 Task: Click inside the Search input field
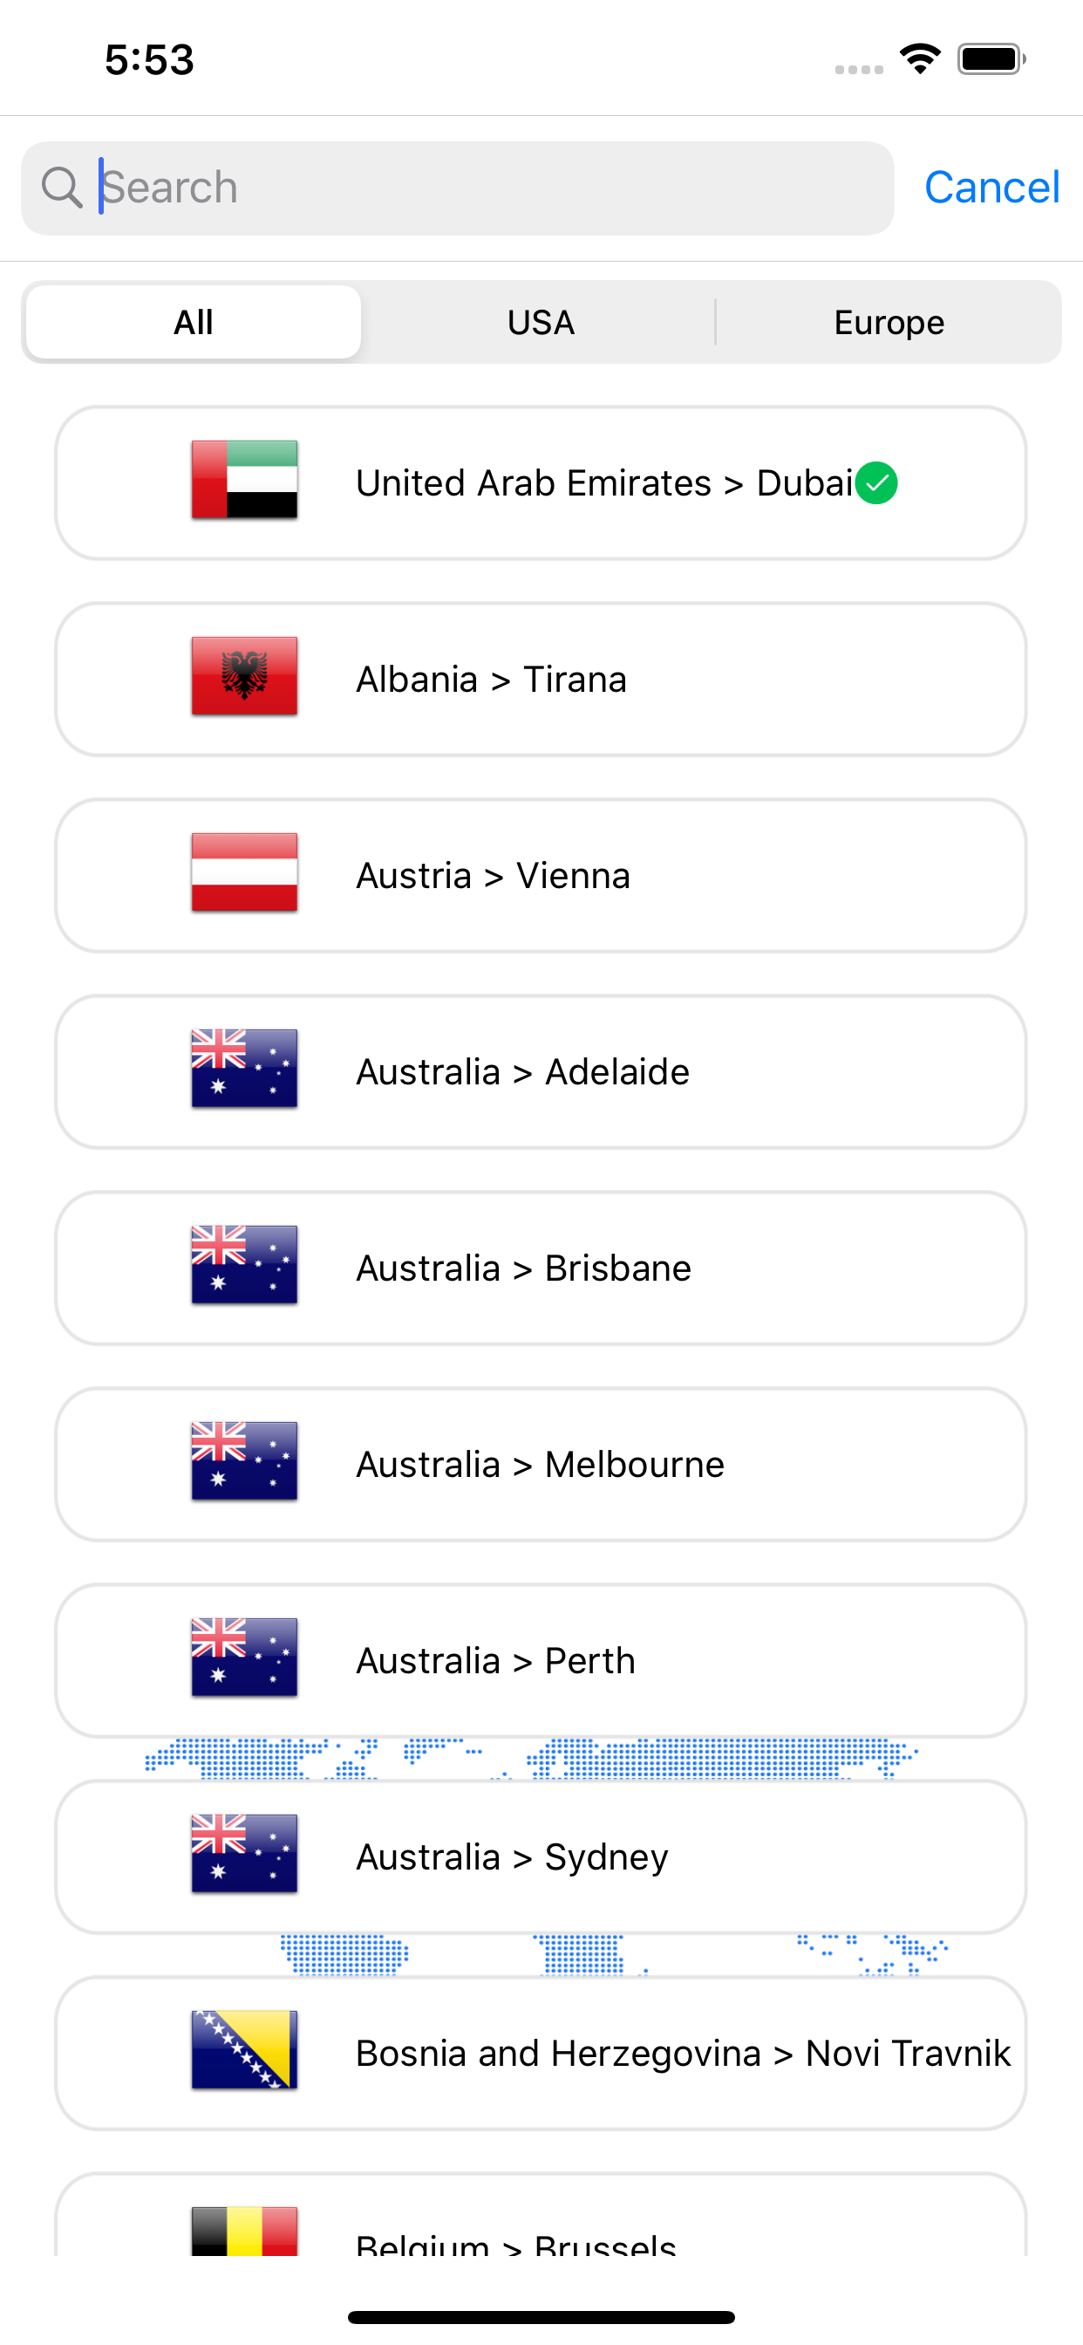455,187
